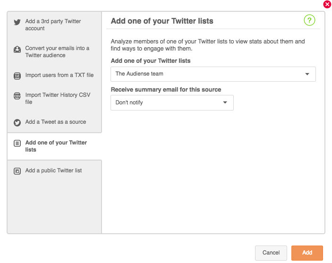Open the Twitter lists dropdown arrow
The height and width of the screenshot is (263, 332).
tap(307, 74)
